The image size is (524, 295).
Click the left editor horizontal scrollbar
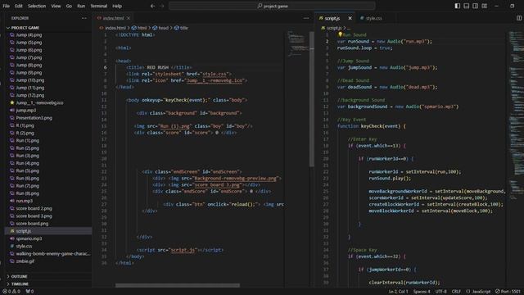(x=178, y=285)
